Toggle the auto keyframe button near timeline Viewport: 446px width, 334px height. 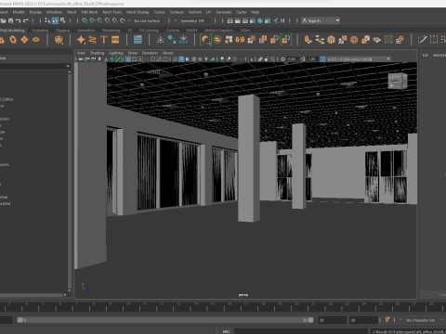pyautogui.click(x=387, y=320)
